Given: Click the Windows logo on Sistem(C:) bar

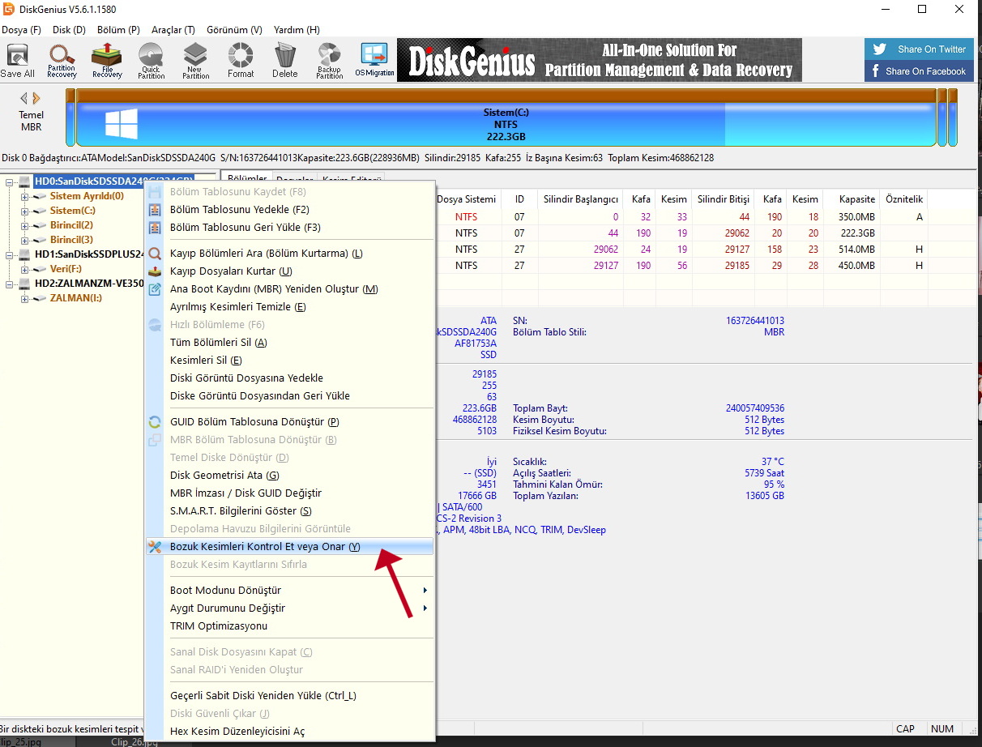Looking at the screenshot, I should pos(122,124).
